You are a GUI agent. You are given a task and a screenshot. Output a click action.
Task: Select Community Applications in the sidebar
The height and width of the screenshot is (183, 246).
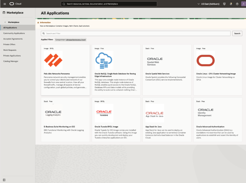(x=14, y=33)
